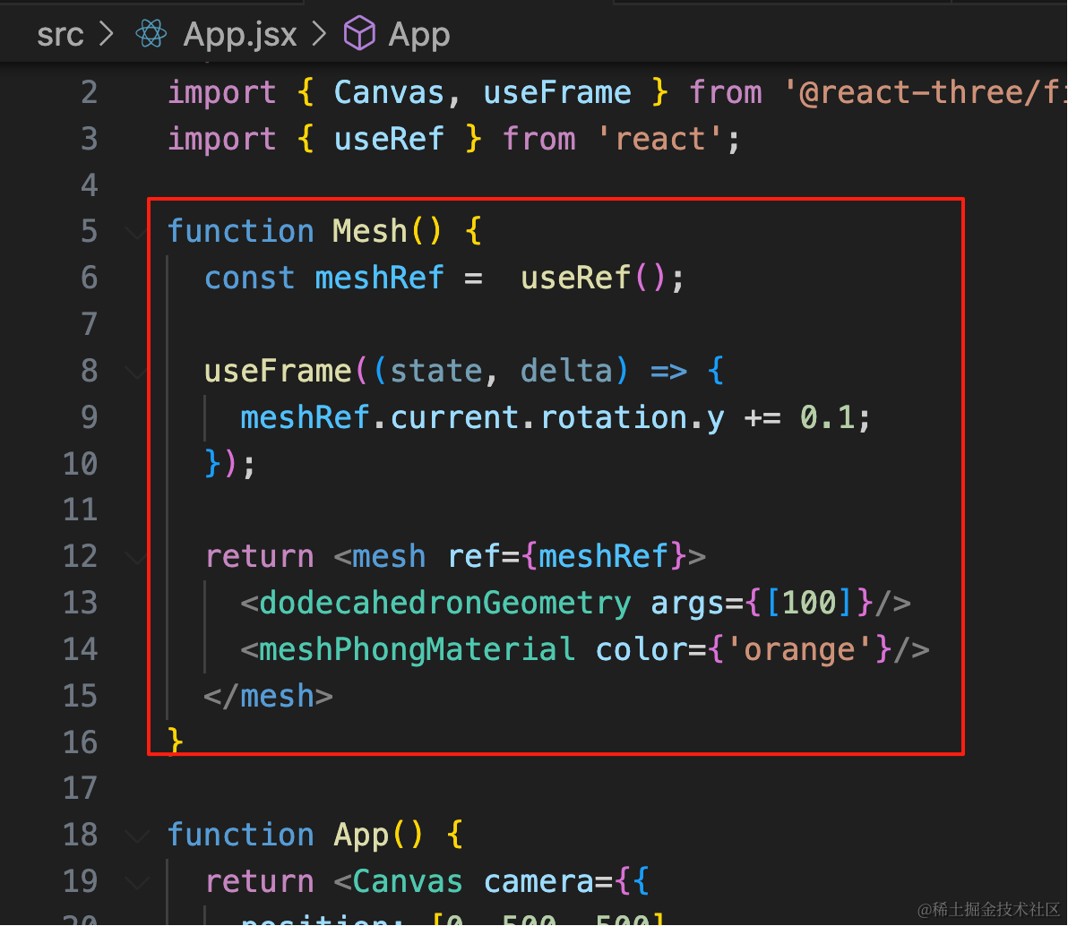The height and width of the screenshot is (926, 1068).
Task: Click the 'useRef()' call on line 6
Action: pos(592,278)
